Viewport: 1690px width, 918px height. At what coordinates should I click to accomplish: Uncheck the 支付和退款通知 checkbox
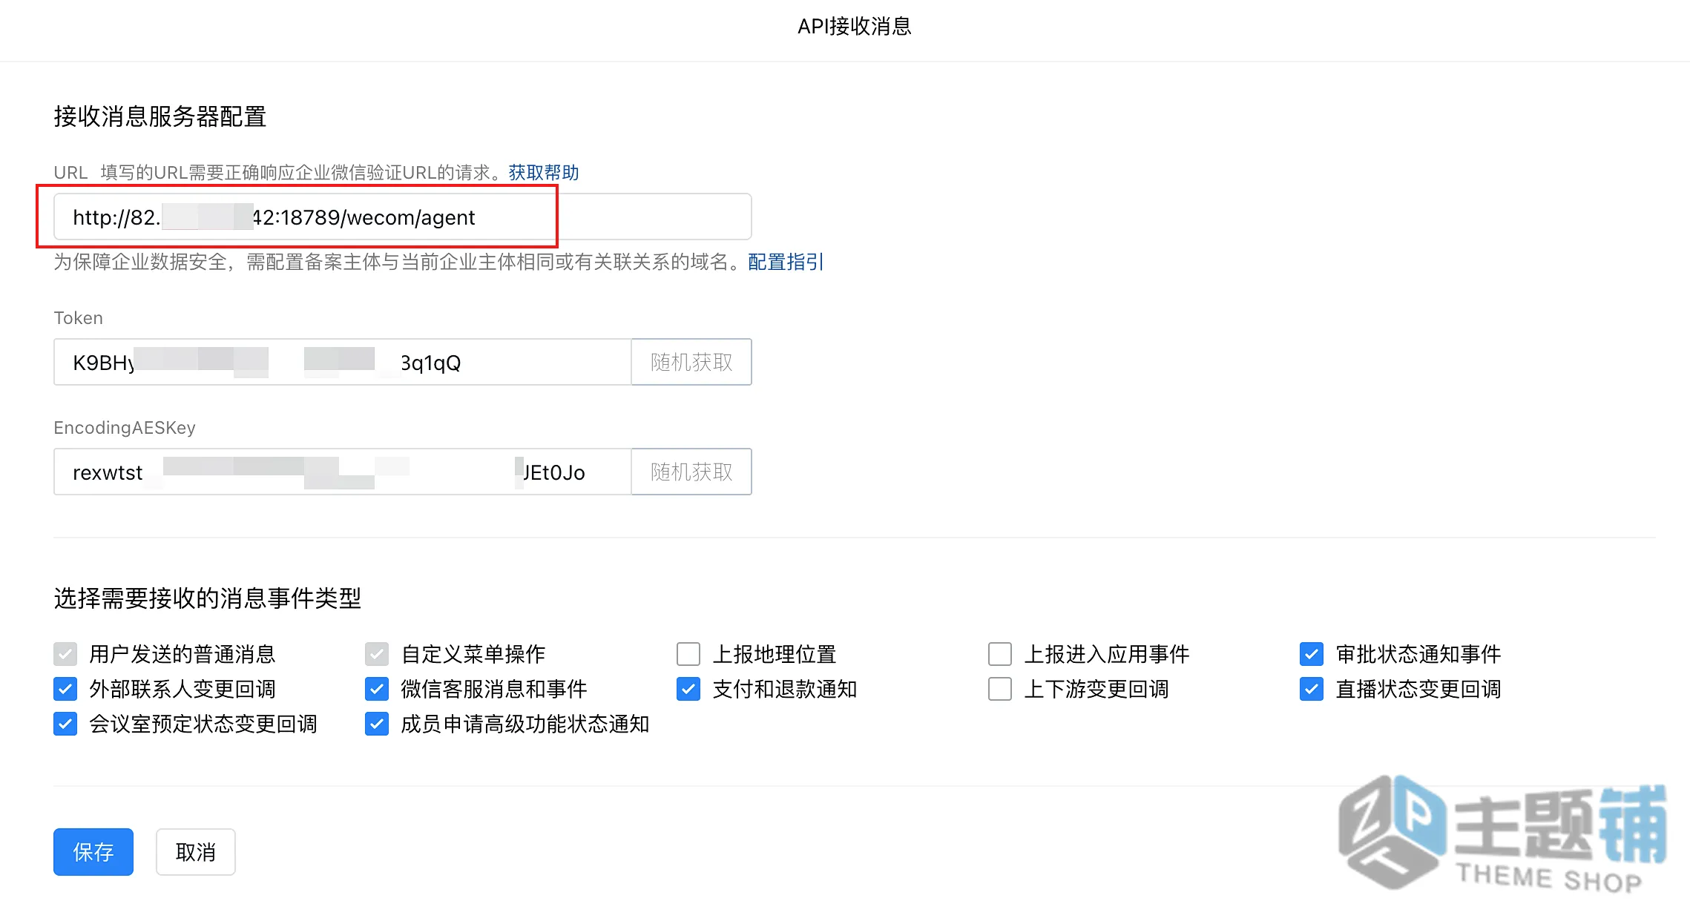tap(688, 689)
